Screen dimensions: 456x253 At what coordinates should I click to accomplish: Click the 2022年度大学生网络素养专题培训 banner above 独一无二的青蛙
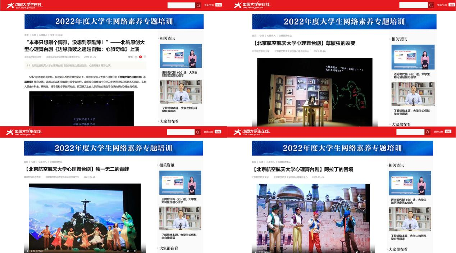[113, 148]
